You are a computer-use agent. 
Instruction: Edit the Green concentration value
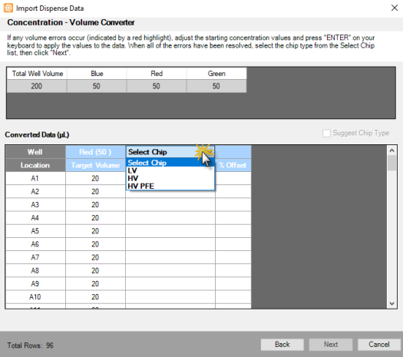(x=216, y=86)
